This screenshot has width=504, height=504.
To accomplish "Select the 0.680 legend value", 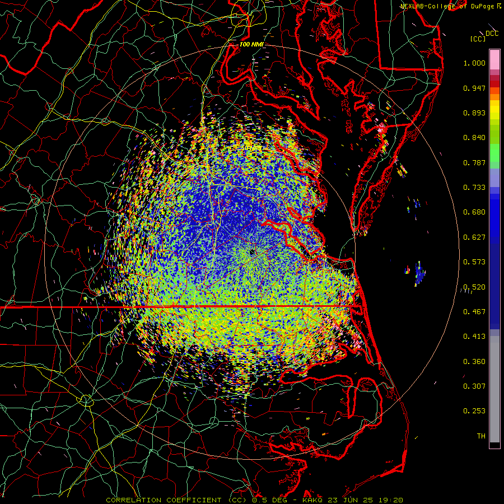I will [x=474, y=212].
